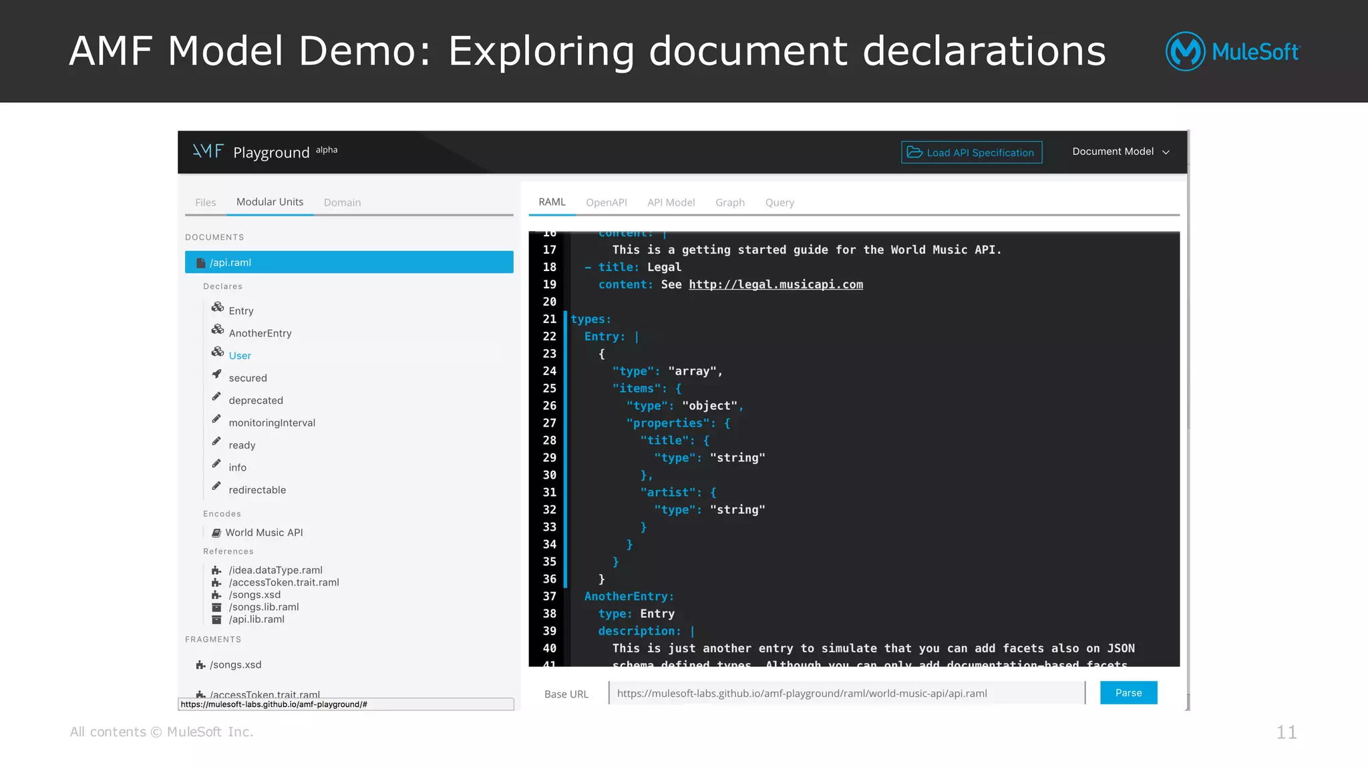This screenshot has width=1368, height=769.
Task: Select the secured declaration
Action: pos(248,378)
